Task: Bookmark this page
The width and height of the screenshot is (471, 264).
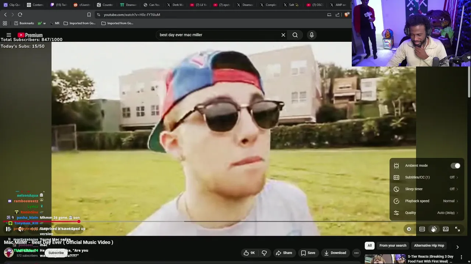Action: pos(89,15)
